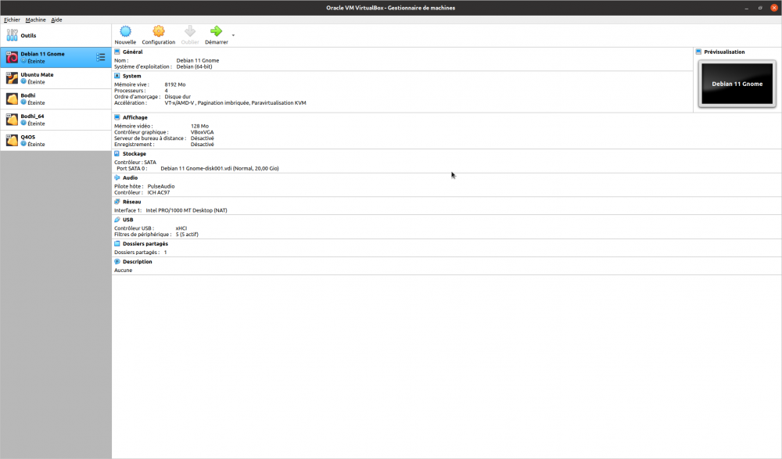Open the Affichage settings heading link
This screenshot has width=782, height=459.
click(x=135, y=117)
